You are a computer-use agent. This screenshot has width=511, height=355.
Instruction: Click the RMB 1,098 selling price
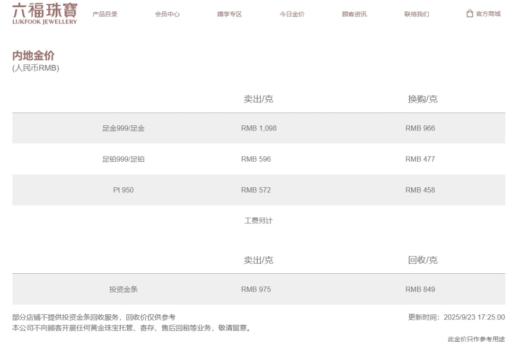258,128
